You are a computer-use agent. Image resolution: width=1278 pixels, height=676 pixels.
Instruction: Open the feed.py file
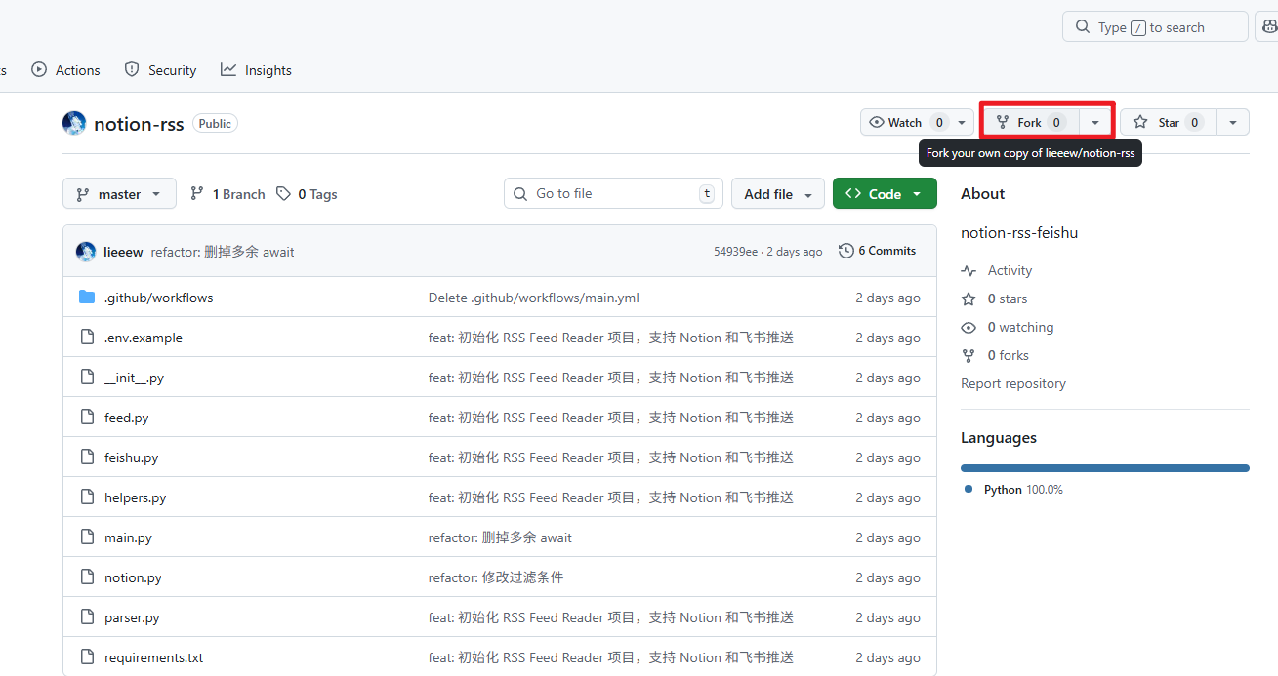(127, 418)
